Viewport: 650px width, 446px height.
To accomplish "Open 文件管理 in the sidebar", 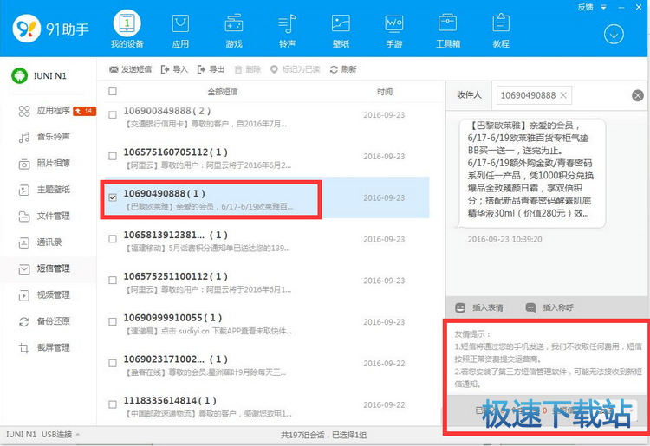I will (44, 216).
